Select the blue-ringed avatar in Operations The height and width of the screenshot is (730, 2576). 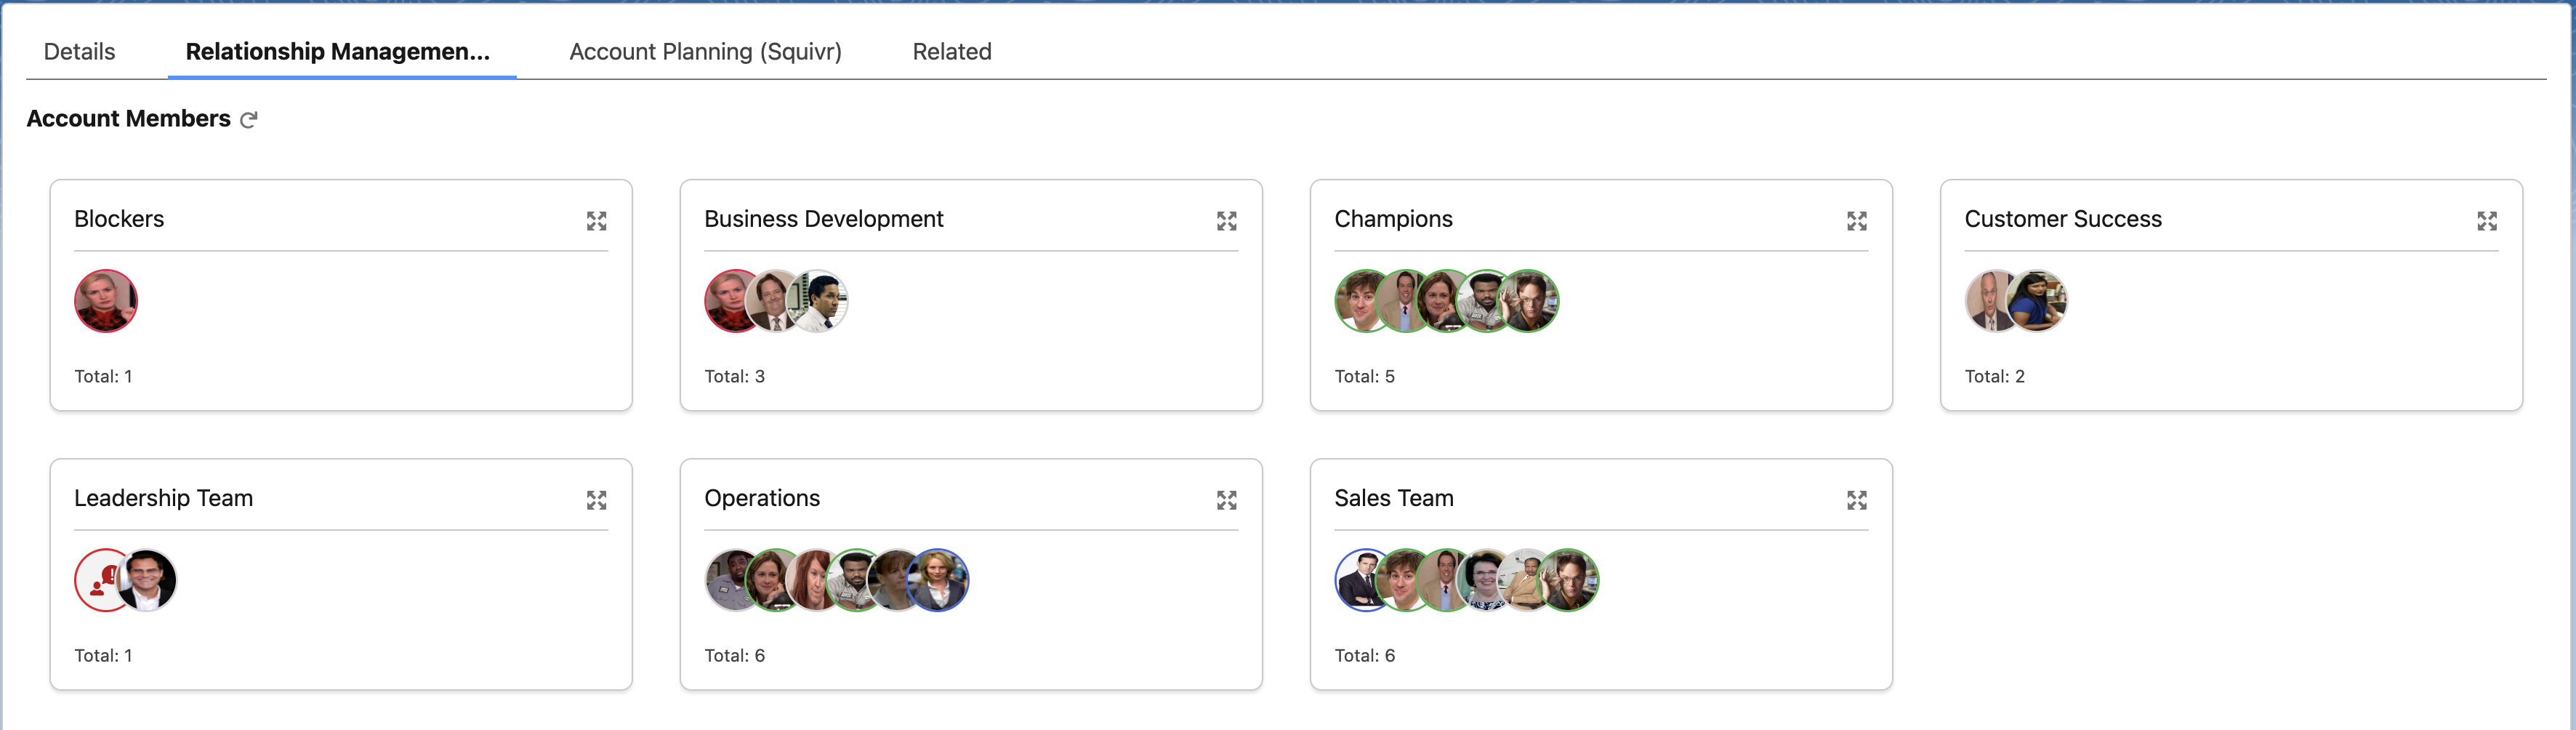tap(941, 580)
